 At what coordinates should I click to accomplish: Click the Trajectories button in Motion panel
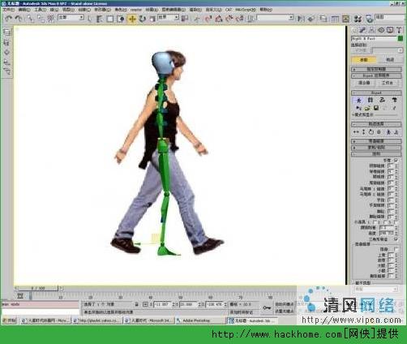(x=389, y=60)
